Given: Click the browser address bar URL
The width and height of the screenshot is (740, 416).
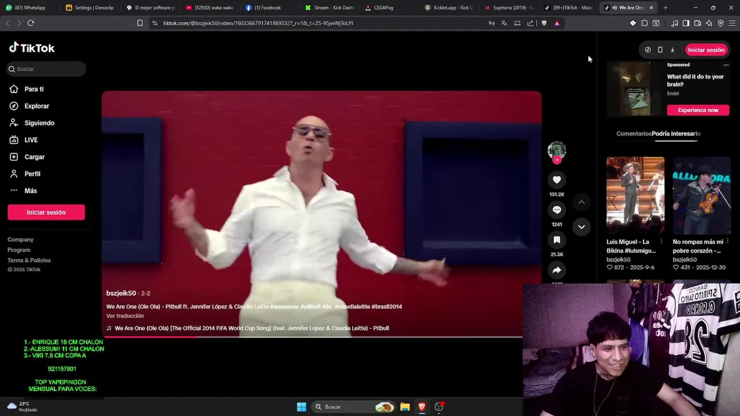Looking at the screenshot, I should pyautogui.click(x=258, y=23).
